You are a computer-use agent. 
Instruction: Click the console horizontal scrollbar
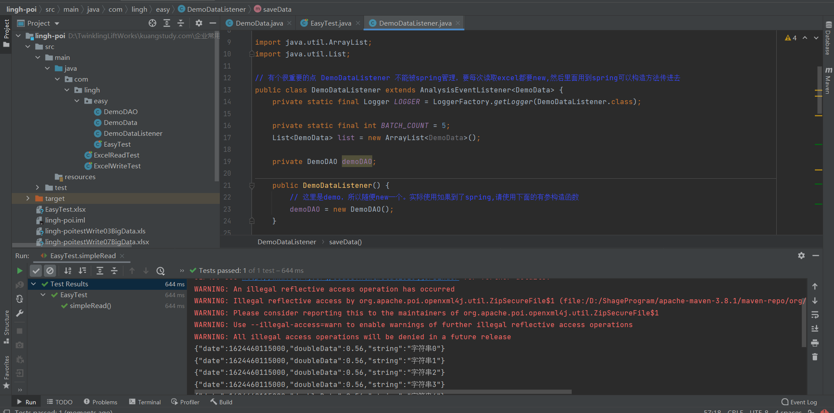pyautogui.click(x=382, y=392)
